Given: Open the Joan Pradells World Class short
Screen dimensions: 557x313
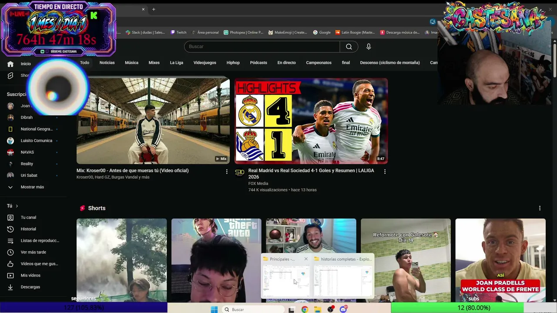Looking at the screenshot, I should [500, 260].
